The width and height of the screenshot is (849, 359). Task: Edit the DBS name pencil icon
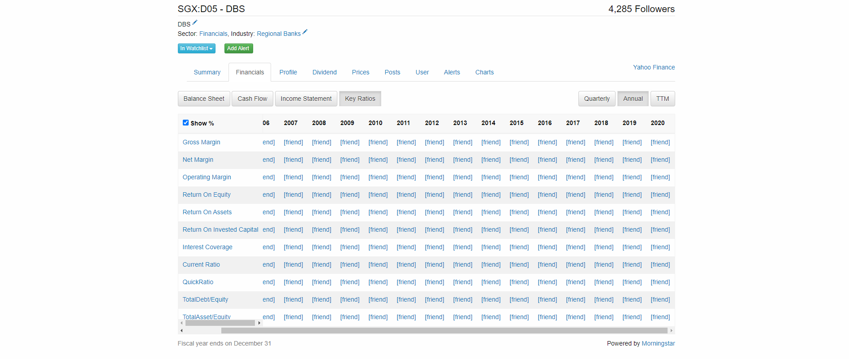pyautogui.click(x=195, y=22)
